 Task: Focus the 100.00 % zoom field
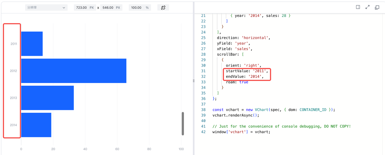coord(140,7)
